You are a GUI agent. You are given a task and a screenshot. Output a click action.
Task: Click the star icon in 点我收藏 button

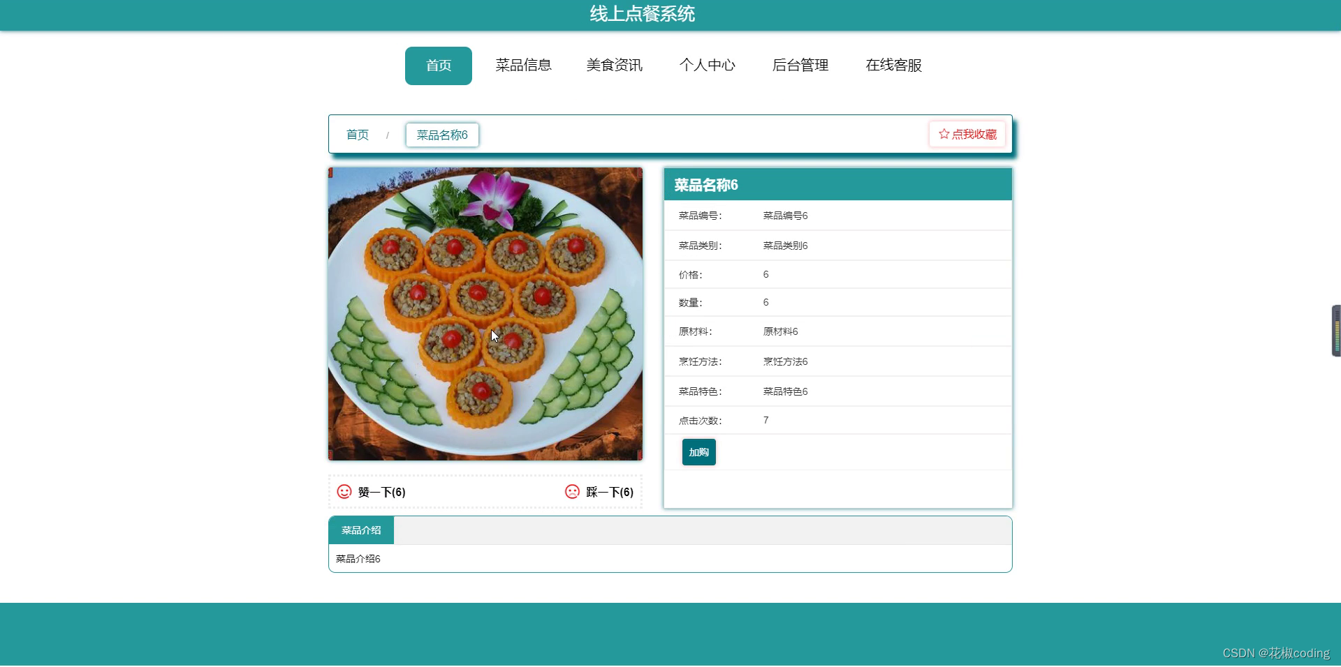944,134
